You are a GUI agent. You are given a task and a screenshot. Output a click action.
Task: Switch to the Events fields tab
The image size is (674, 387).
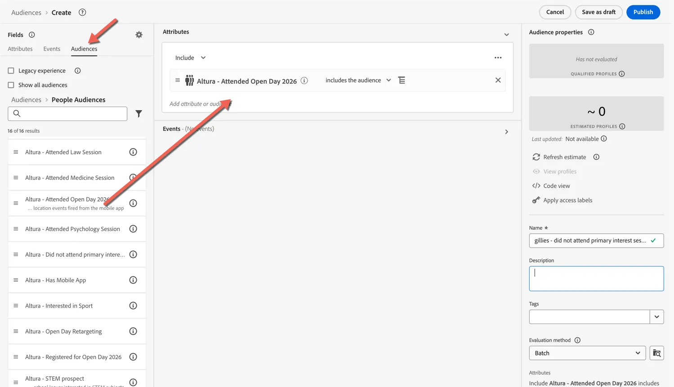pyautogui.click(x=52, y=49)
